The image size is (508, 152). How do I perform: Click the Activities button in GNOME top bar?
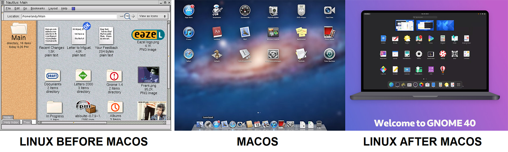tap(367, 14)
